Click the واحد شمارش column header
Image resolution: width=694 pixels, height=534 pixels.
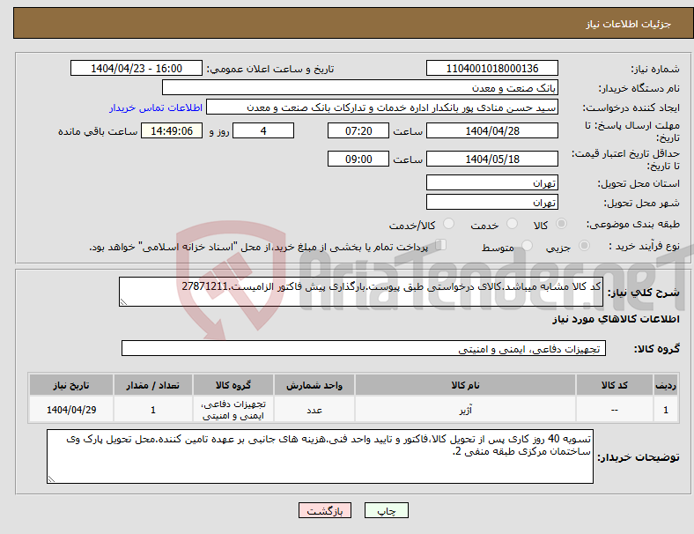(314, 385)
